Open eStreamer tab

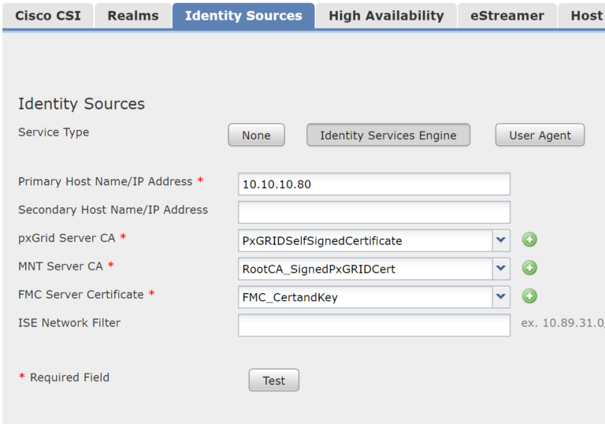tap(507, 16)
